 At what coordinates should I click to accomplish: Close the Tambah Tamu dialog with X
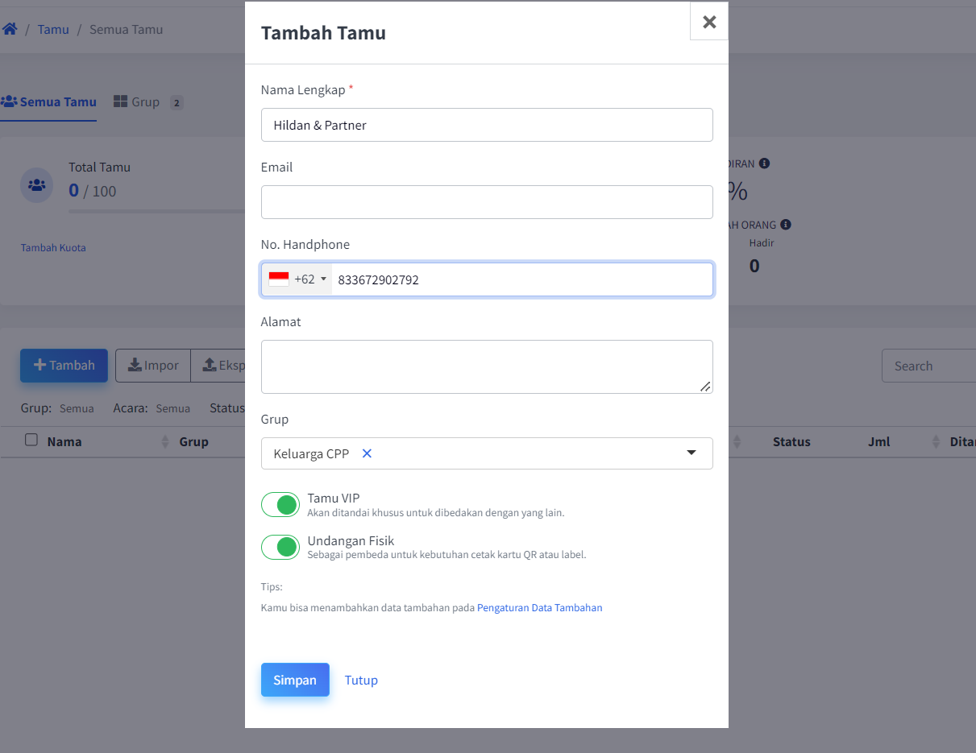pos(709,22)
